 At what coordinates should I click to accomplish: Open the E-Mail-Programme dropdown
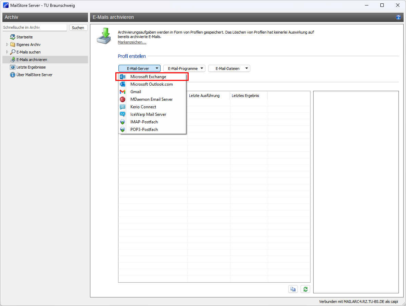coord(185,69)
